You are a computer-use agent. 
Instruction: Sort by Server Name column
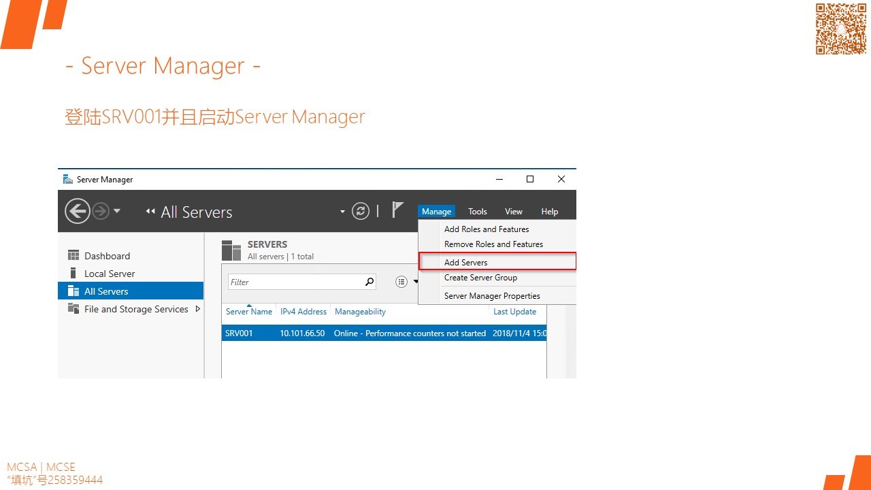[x=249, y=312]
